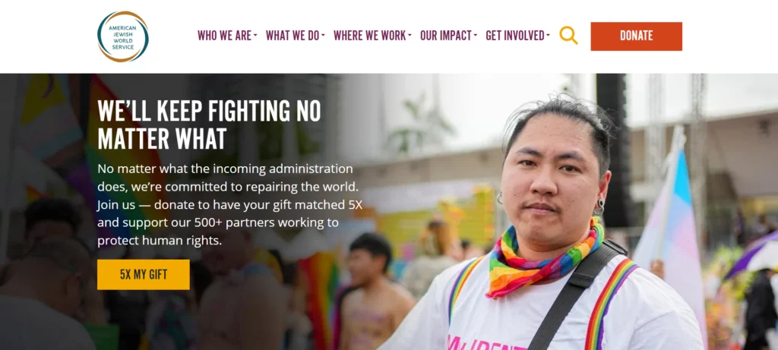This screenshot has height=350, width=778.
Task: Click the We'll Keep Fighting headline
Action: [210, 125]
